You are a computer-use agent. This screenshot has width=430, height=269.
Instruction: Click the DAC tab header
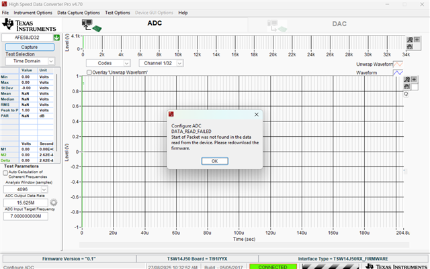(x=339, y=24)
